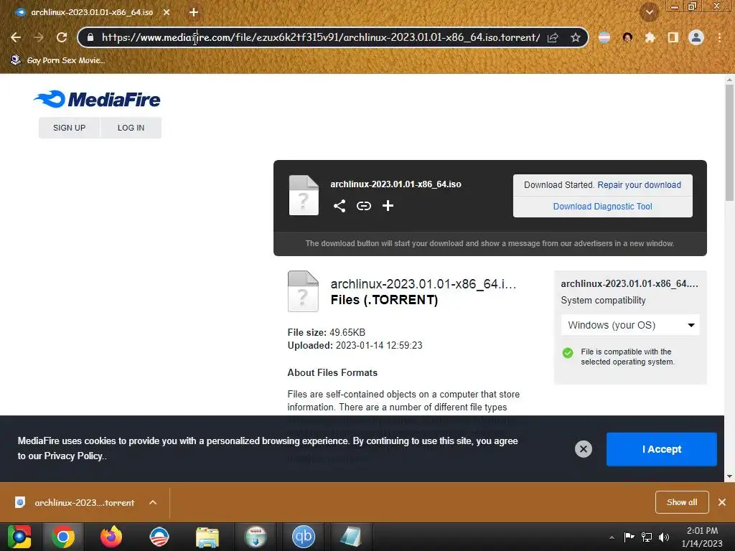Click the 'About Files Formats' heading

pyautogui.click(x=332, y=373)
